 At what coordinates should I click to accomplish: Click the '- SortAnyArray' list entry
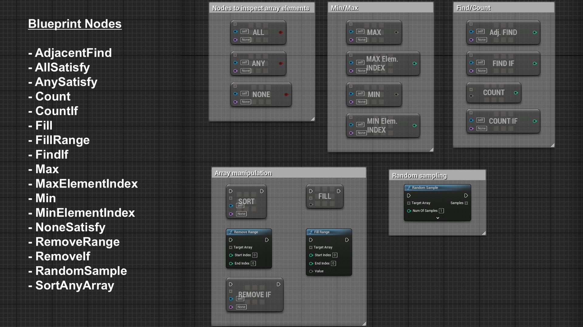(x=71, y=286)
